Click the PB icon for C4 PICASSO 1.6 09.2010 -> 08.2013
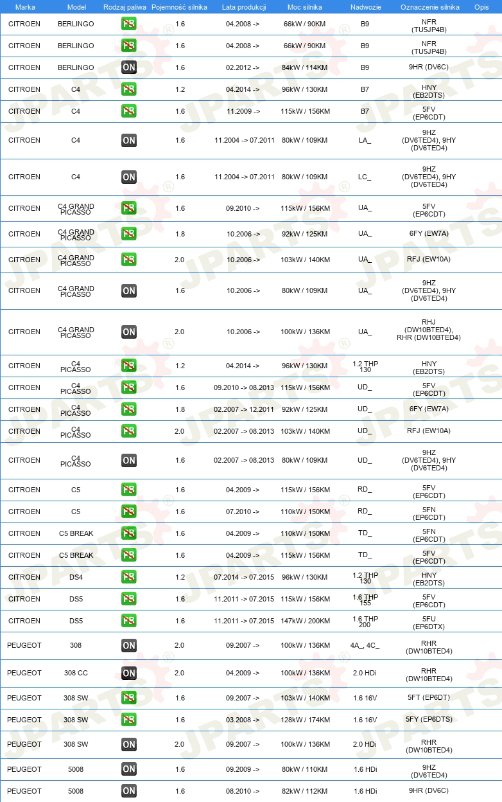Image resolution: width=502 pixels, height=802 pixels. click(x=128, y=388)
